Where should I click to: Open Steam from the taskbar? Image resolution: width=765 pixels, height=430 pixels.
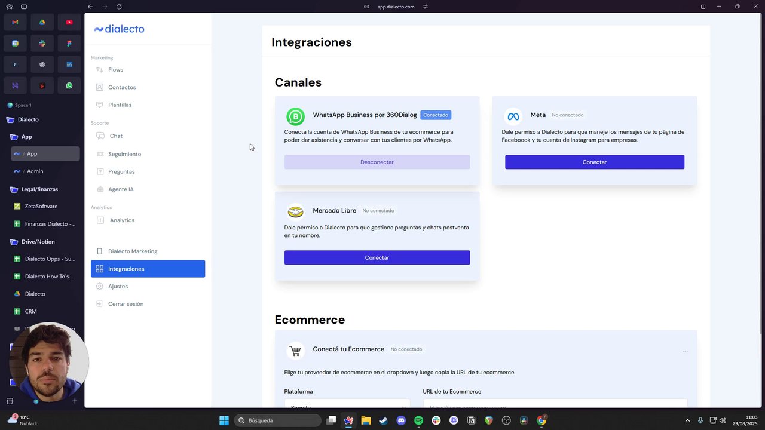click(x=383, y=420)
